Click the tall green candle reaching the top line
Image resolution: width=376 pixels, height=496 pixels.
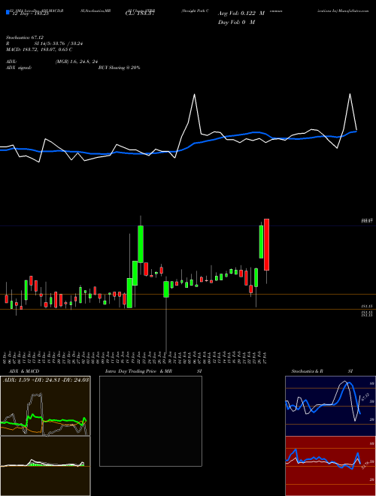(x=141, y=244)
